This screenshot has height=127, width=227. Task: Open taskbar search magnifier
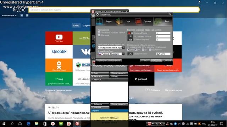[x=12, y=124]
